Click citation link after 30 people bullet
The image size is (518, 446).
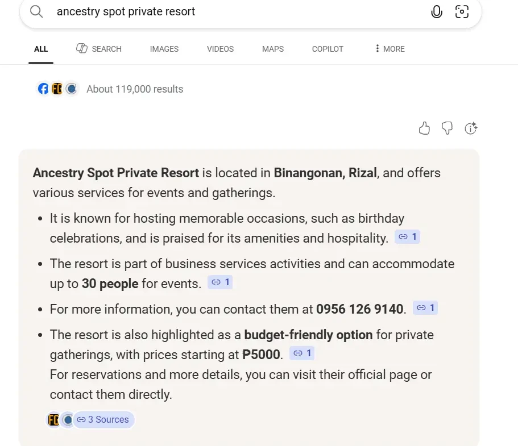click(x=220, y=282)
